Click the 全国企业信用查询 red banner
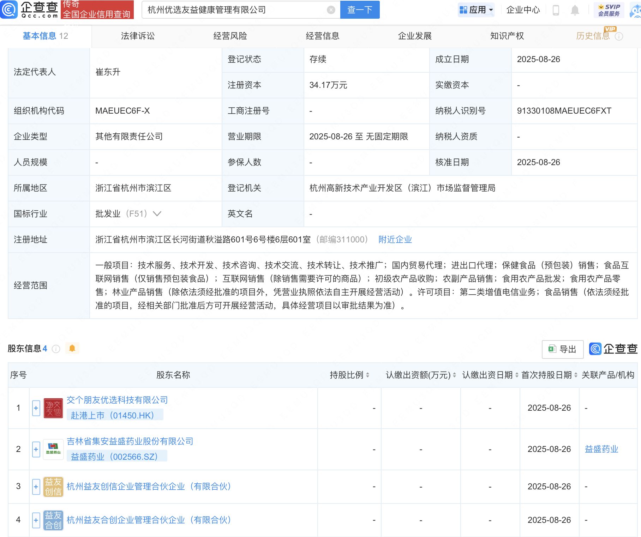Image resolution: width=641 pixels, height=537 pixels. point(97,10)
